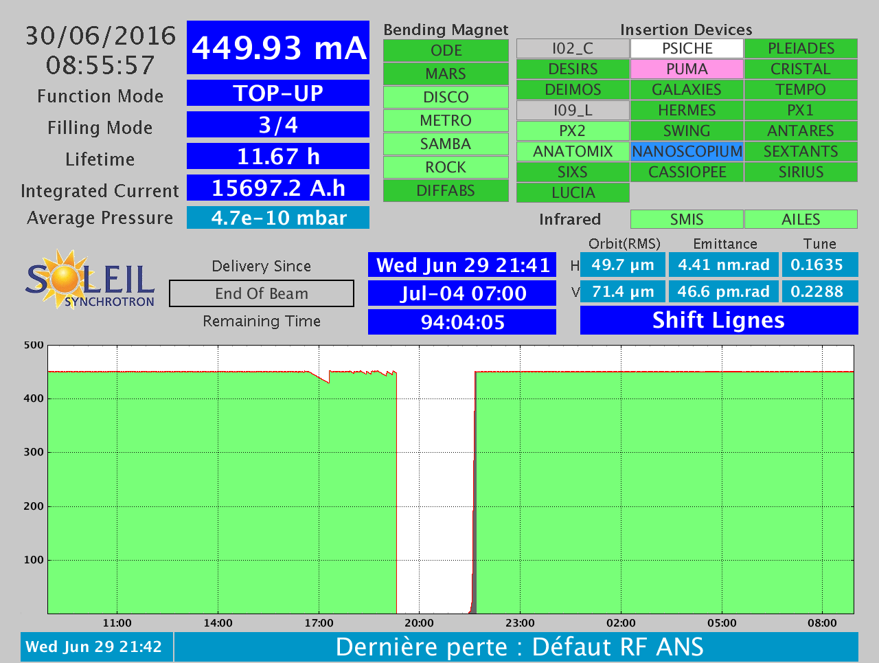Viewport: 879px width, 663px height.
Task: Click the I09_L insertion device box
Action: (573, 110)
